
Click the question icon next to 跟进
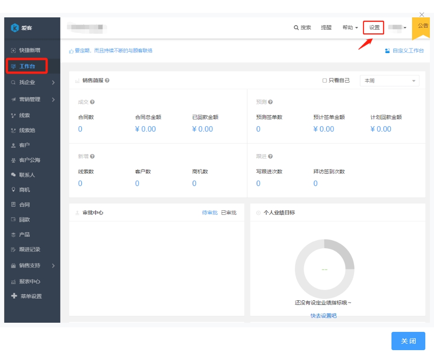point(270,156)
